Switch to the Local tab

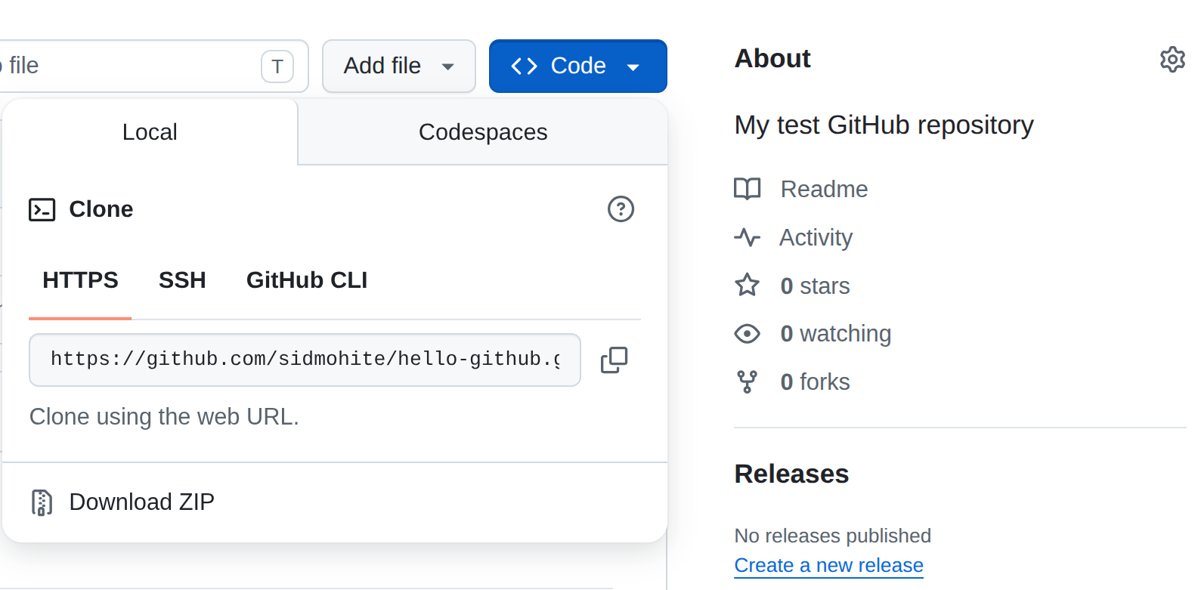[x=150, y=132]
